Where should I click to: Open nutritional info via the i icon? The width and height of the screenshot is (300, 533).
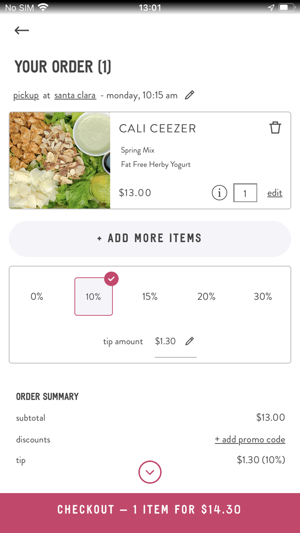(x=219, y=193)
